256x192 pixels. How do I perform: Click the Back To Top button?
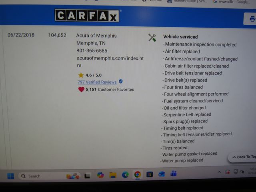[x=242, y=157]
